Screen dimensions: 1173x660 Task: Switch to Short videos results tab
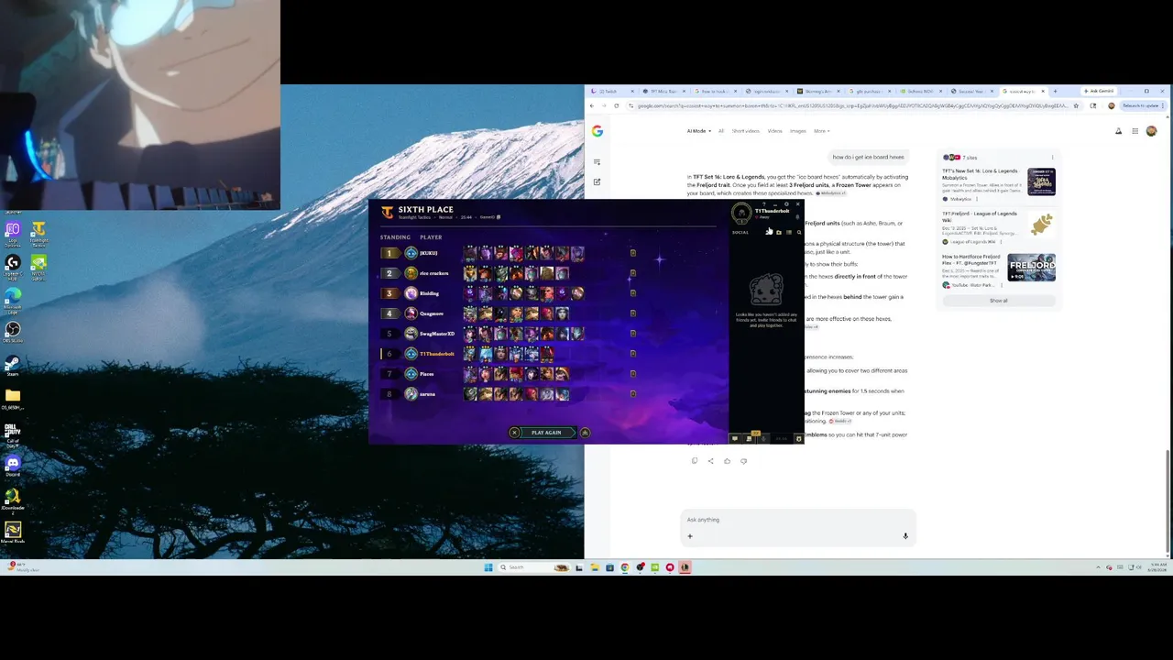(745, 131)
